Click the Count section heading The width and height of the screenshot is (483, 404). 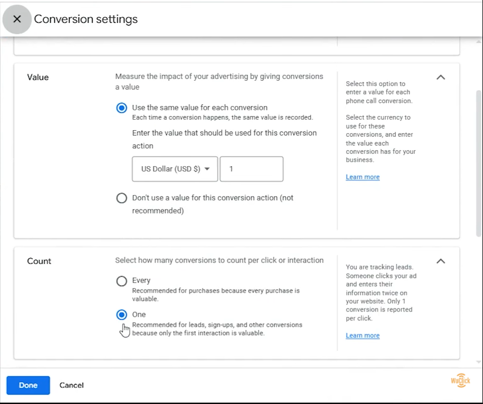click(x=39, y=261)
